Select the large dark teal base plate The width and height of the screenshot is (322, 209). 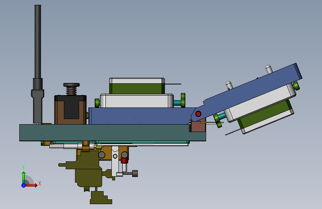tap(113, 133)
